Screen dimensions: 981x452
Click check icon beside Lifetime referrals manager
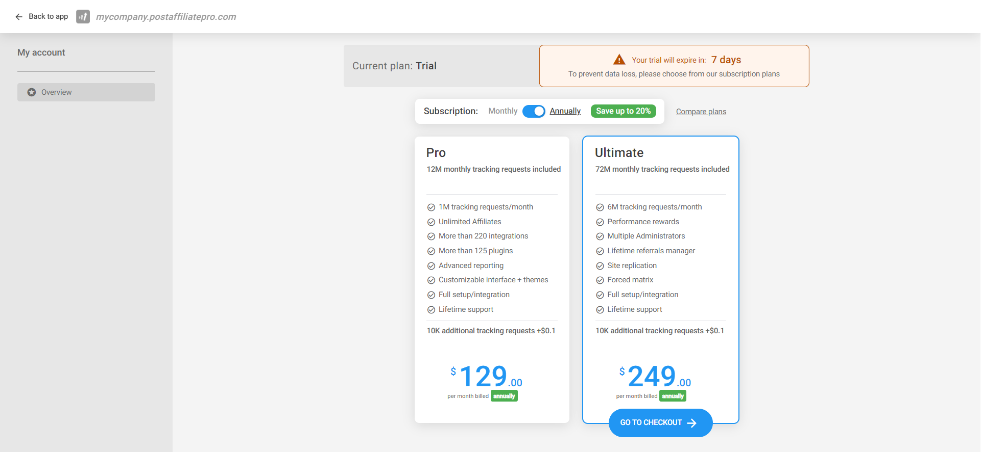pyautogui.click(x=600, y=251)
